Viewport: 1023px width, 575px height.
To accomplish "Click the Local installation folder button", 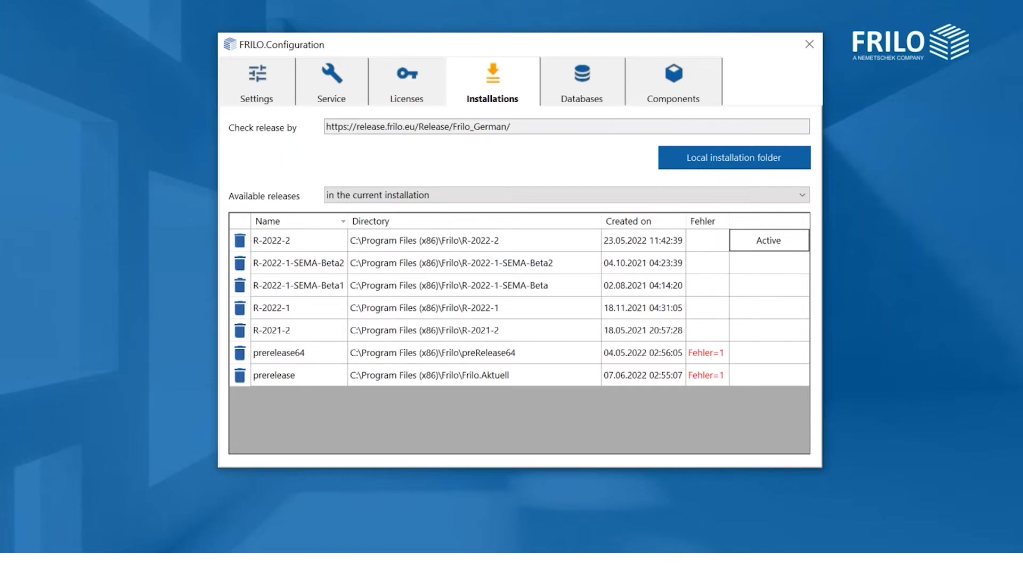I will (x=734, y=158).
